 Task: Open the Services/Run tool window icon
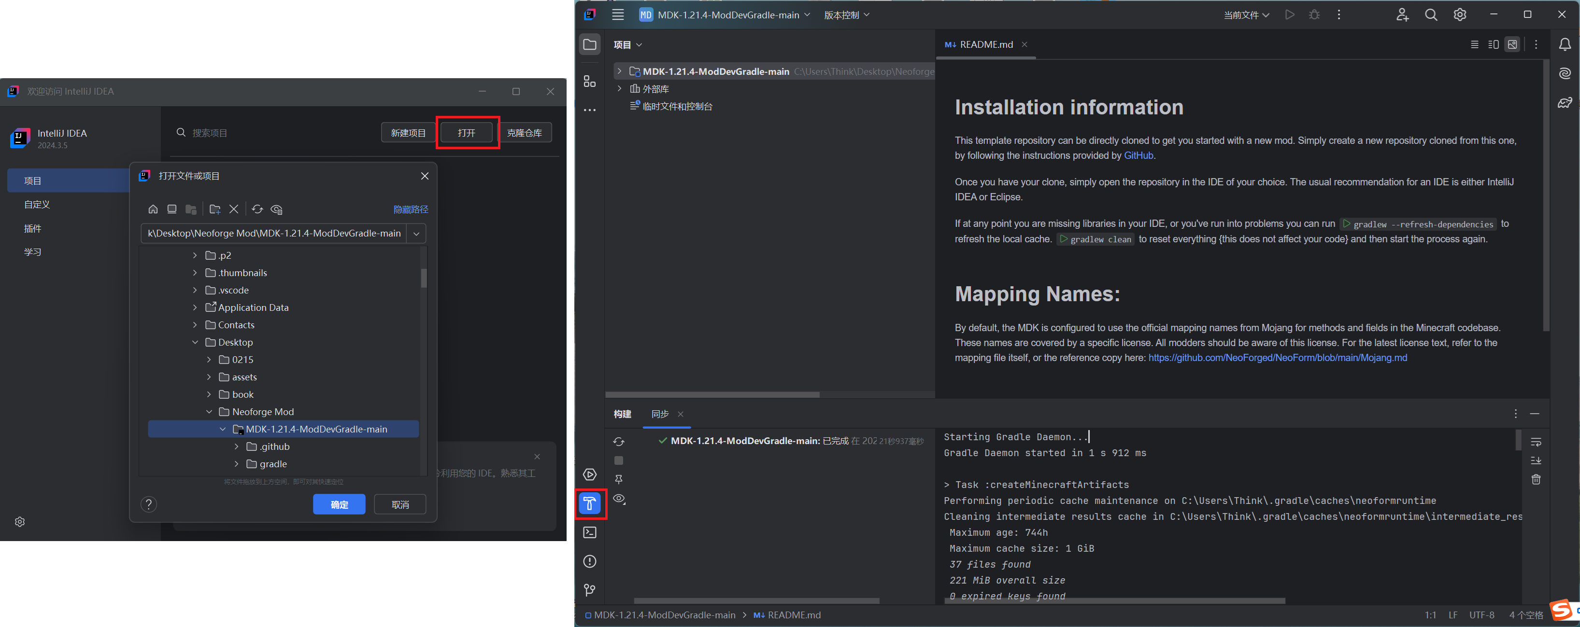point(589,474)
